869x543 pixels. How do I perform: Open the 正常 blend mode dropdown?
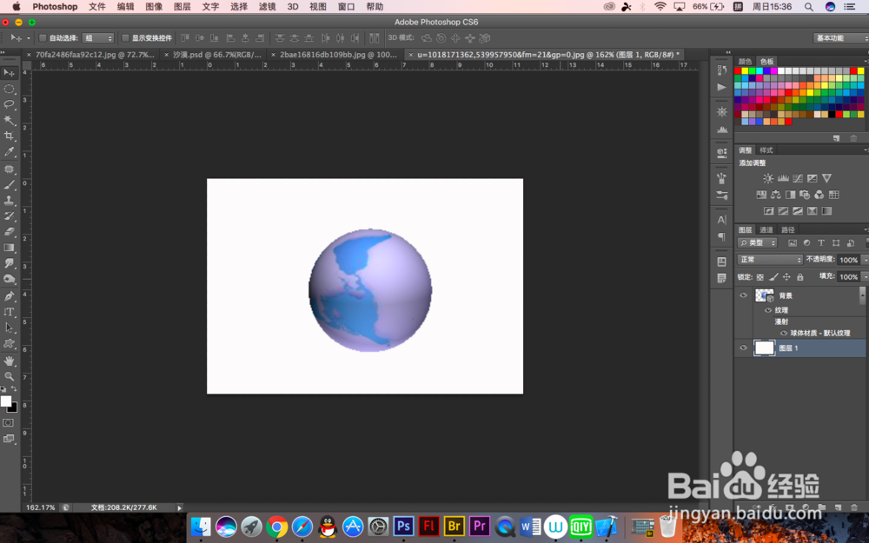(x=770, y=260)
